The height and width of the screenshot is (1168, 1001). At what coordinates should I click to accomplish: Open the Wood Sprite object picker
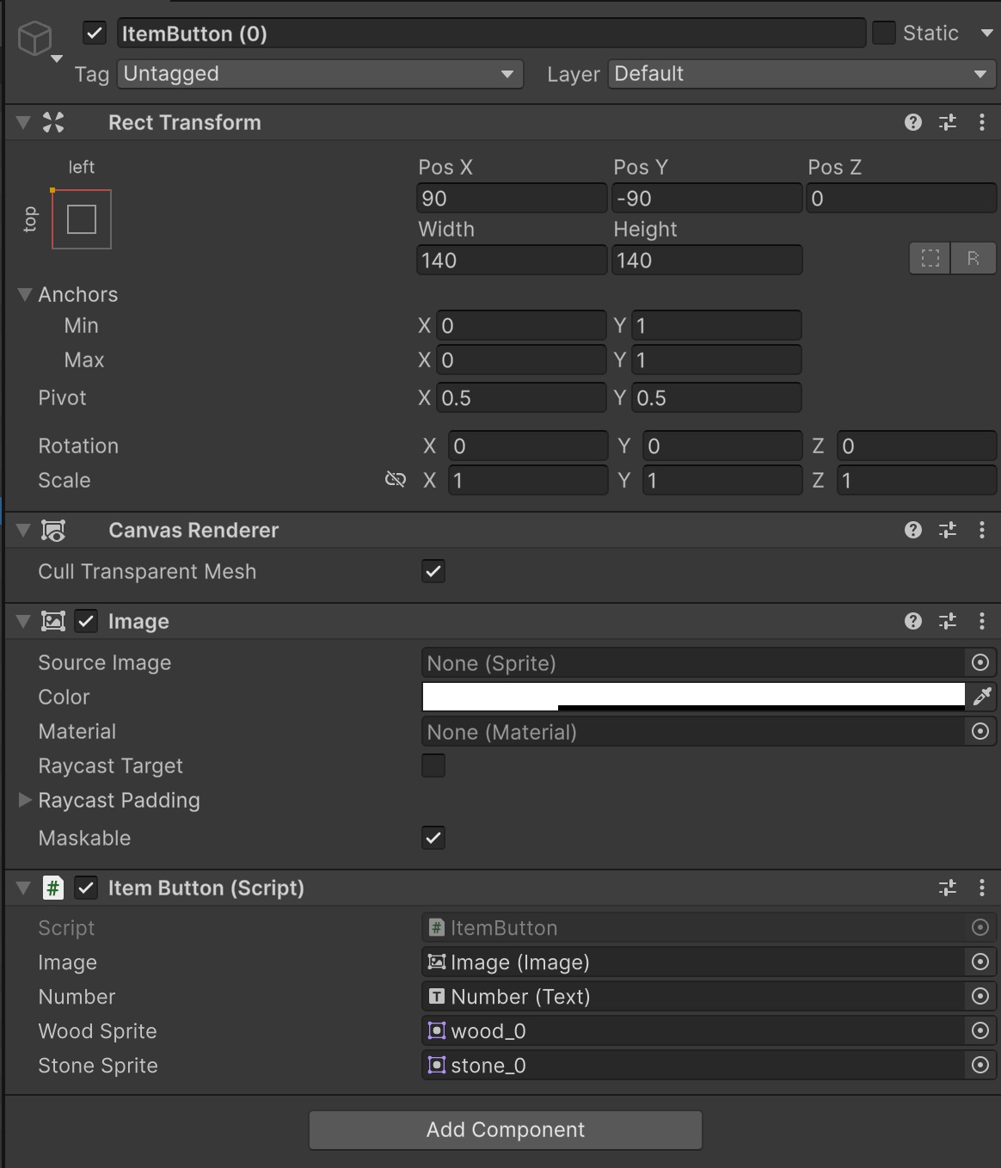tap(980, 1031)
